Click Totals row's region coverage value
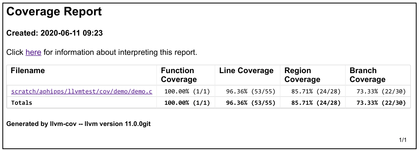 click(316, 103)
